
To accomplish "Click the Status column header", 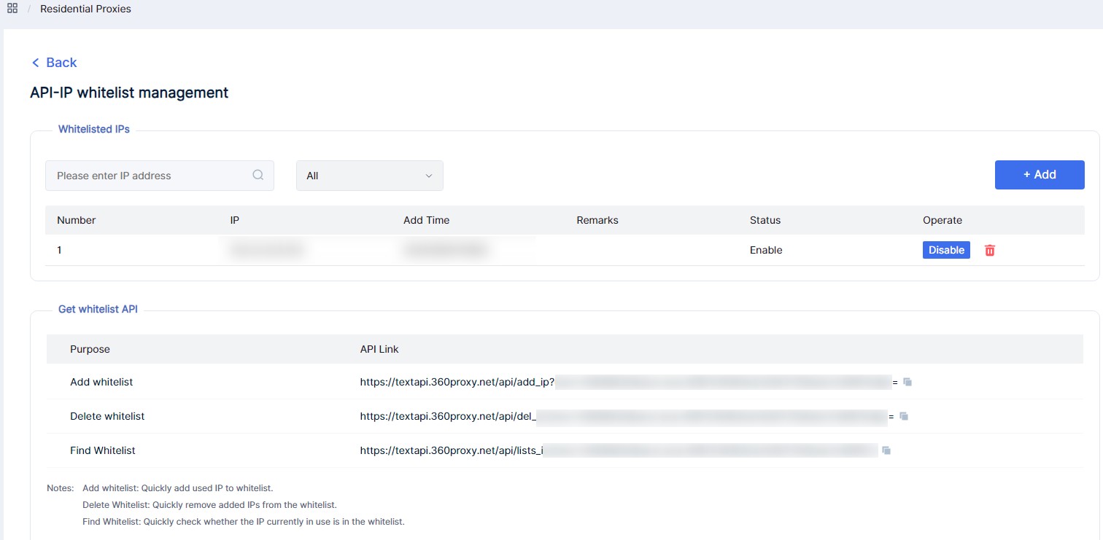I will point(765,220).
